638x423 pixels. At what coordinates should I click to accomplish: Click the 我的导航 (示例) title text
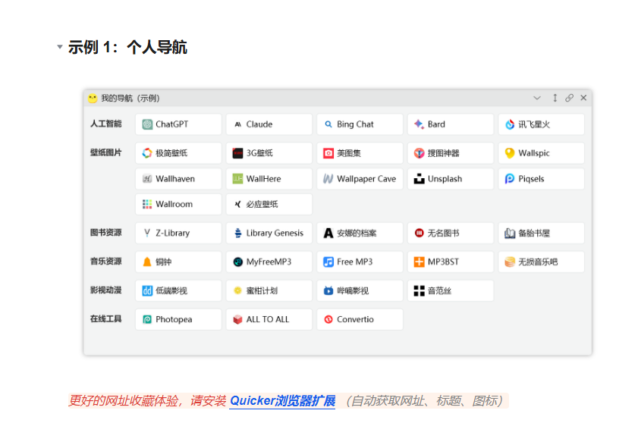tap(130, 98)
